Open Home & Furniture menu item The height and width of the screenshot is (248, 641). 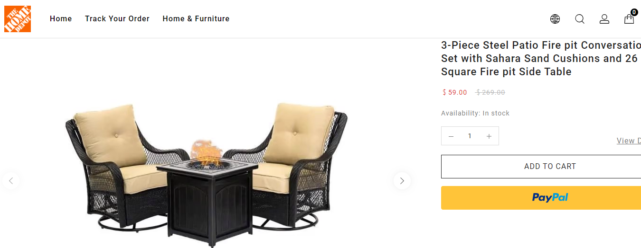[x=196, y=19]
